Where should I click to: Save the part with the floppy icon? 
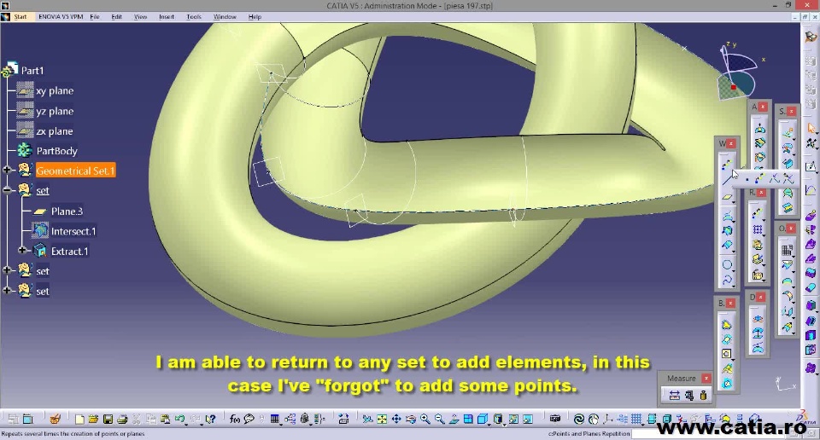108,419
